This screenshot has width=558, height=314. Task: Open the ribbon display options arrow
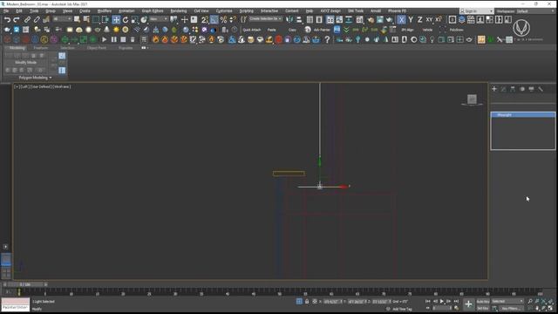click(145, 48)
